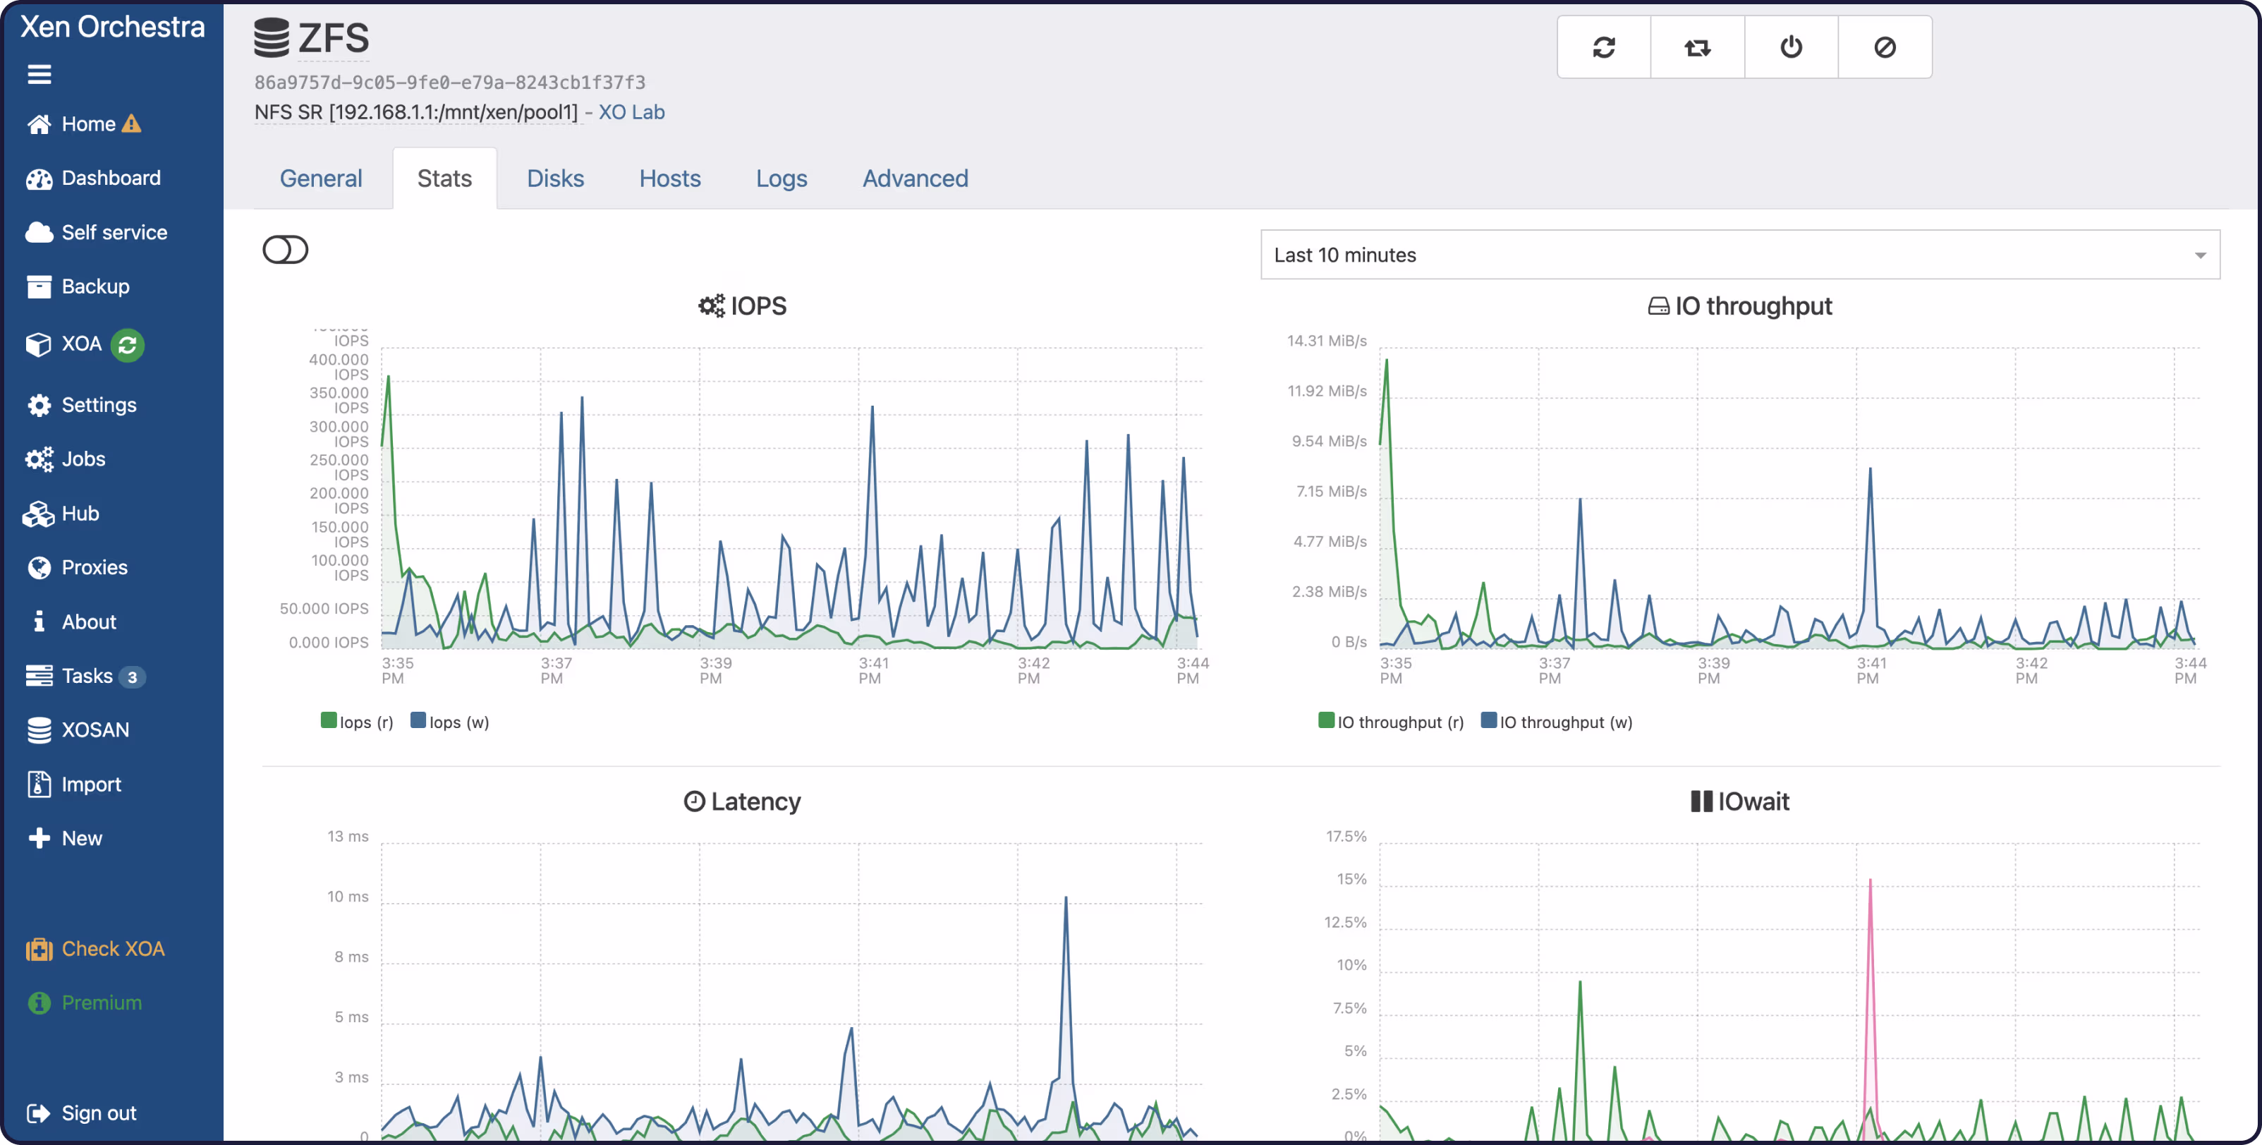The image size is (2262, 1145).
Task: Click the Iops (w) blue color swatch
Action: pyautogui.click(x=418, y=721)
